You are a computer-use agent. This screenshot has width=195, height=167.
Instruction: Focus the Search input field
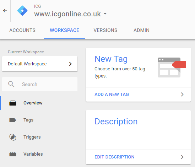[x=40, y=84]
